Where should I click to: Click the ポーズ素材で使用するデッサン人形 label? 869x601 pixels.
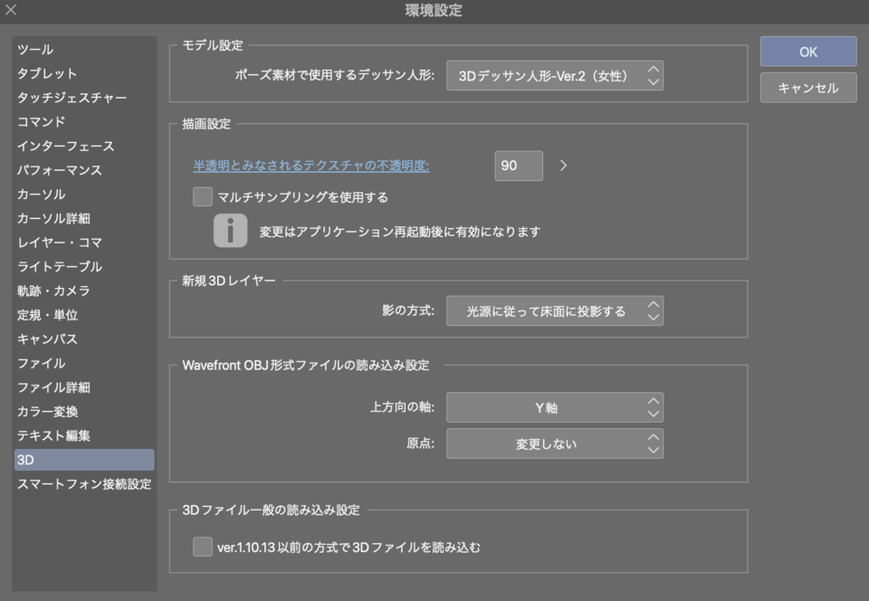[x=335, y=75]
